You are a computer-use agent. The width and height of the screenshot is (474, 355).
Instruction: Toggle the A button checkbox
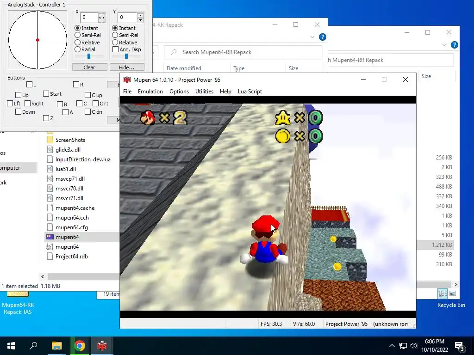pyautogui.click(x=66, y=112)
